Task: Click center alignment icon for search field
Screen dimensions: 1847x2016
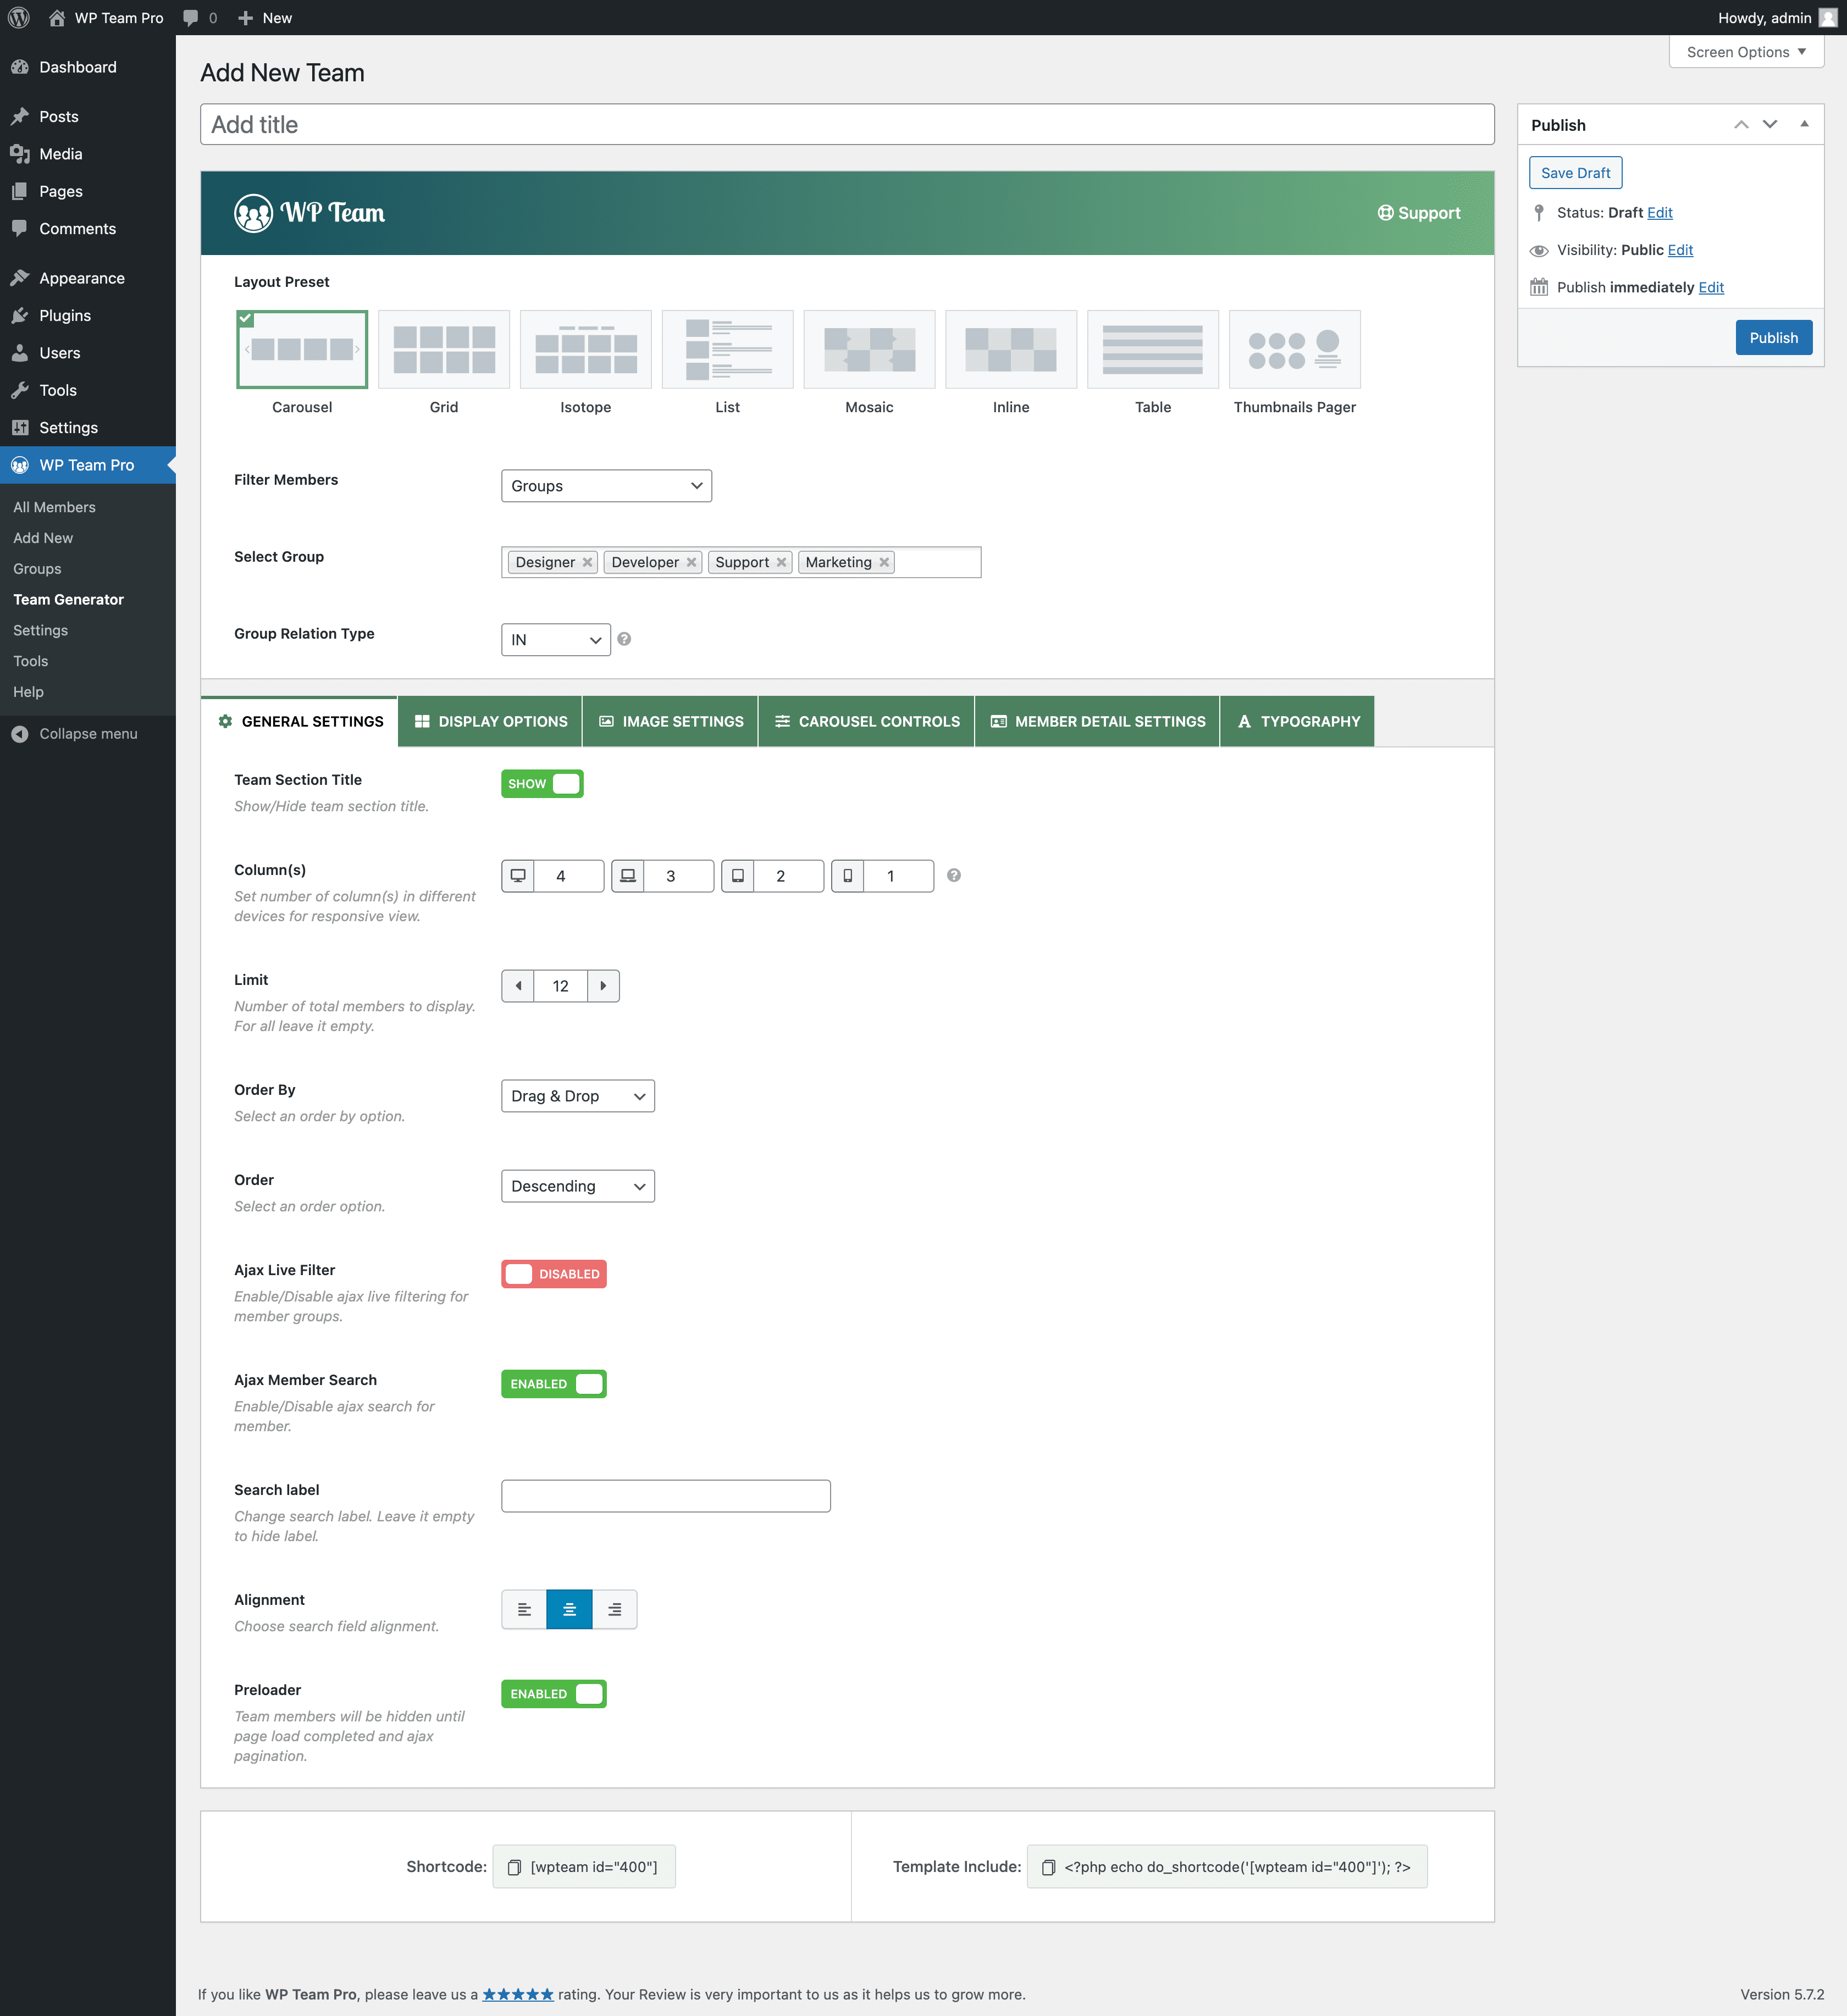Action: click(569, 1609)
